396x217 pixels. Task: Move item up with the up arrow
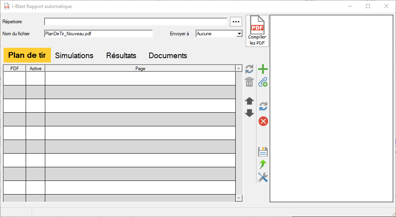tap(249, 101)
